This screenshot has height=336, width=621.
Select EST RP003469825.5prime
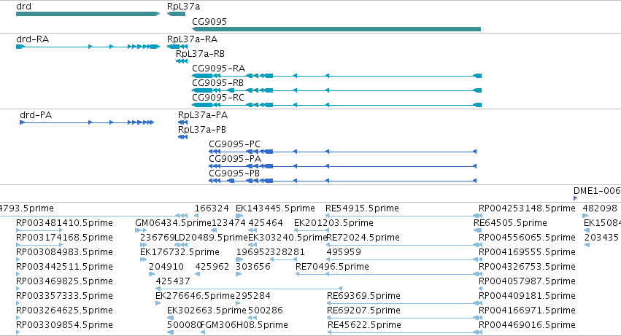pos(64,281)
